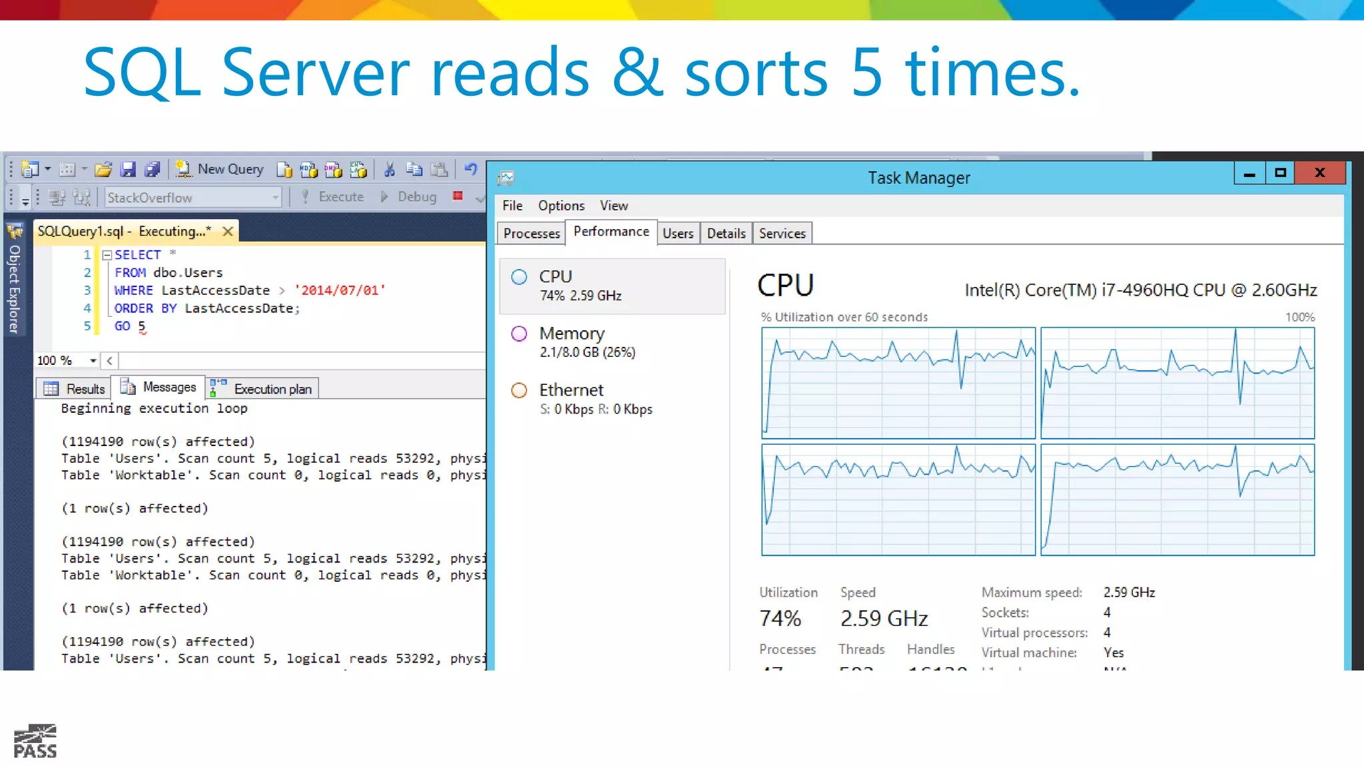Click the MDX query icon
This screenshot has width=1364, height=767.
tap(308, 170)
